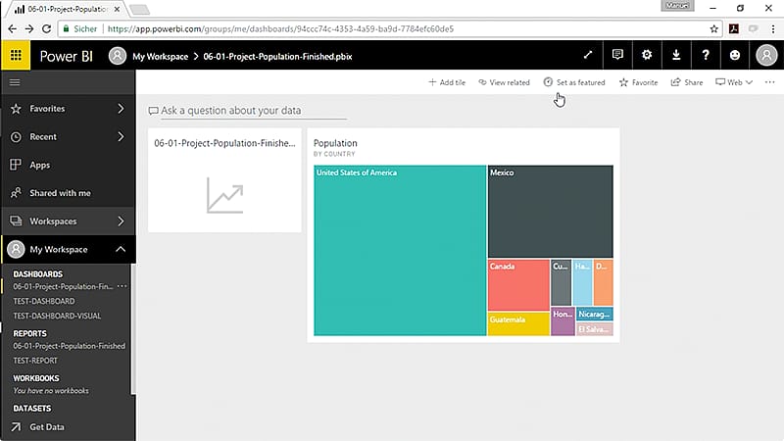Expand the Workspaces flyout chevron
Viewport: 784px width, 441px height.
point(121,221)
